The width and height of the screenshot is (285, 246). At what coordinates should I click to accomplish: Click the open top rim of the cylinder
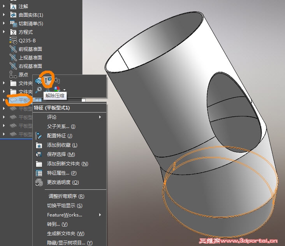tap(155, 43)
